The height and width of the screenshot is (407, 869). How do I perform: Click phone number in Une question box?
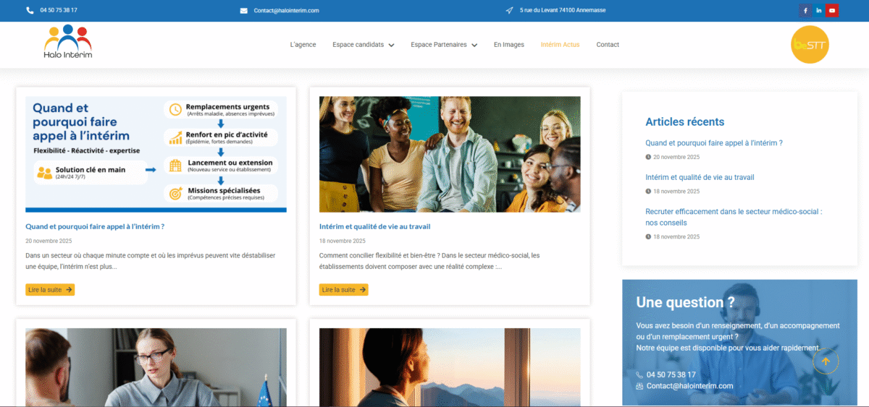point(671,374)
